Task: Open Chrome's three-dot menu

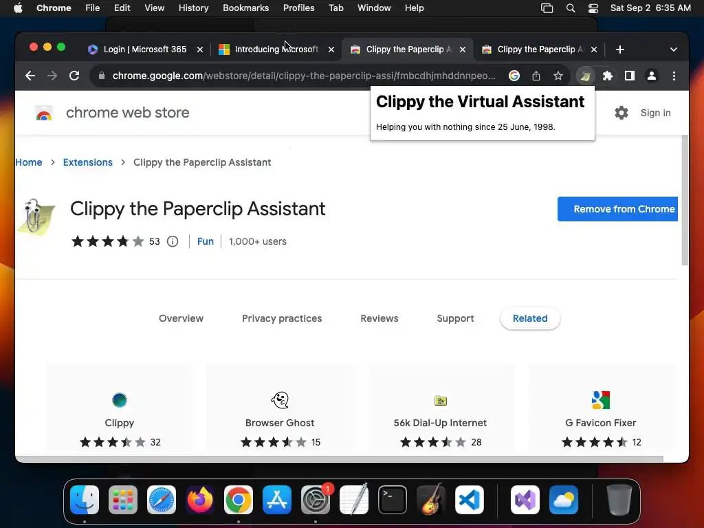Action: point(674,76)
